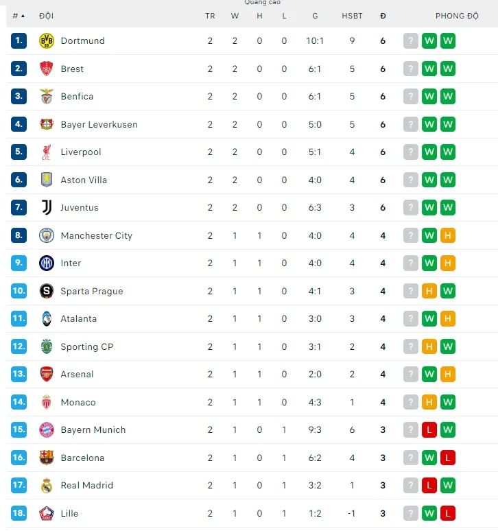Sort standings by the Đ points column

pos(383,16)
